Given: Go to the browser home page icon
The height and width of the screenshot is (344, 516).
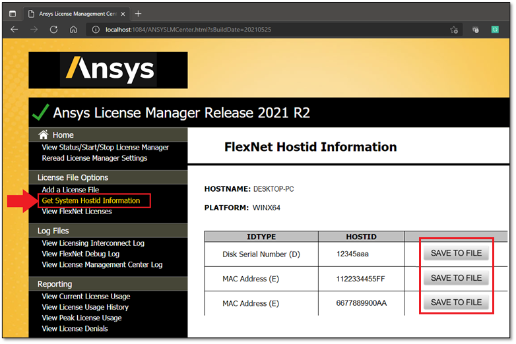Looking at the screenshot, I should tap(73, 30).
